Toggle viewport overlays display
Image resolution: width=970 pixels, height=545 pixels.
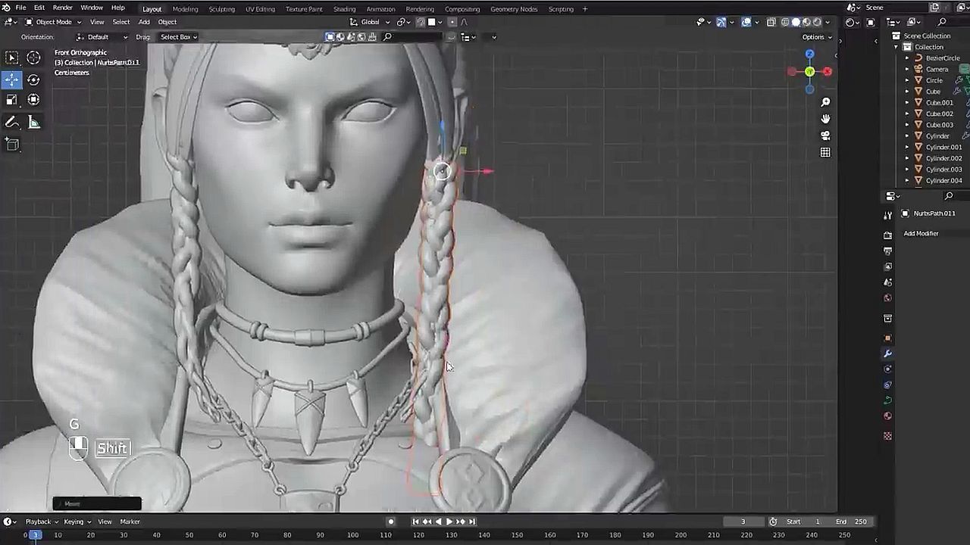pyautogui.click(x=746, y=22)
